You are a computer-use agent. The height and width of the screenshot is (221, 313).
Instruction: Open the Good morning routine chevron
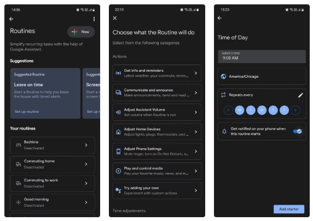pyautogui.click(x=86, y=202)
